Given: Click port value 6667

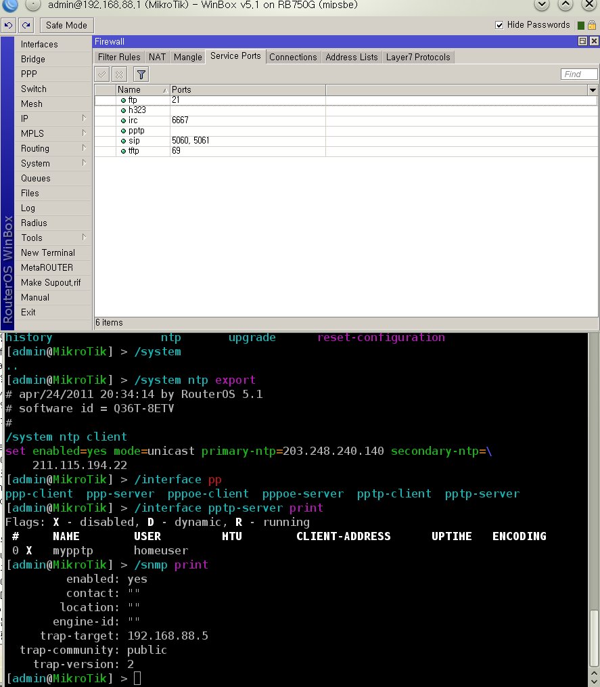Looking at the screenshot, I should (x=180, y=120).
